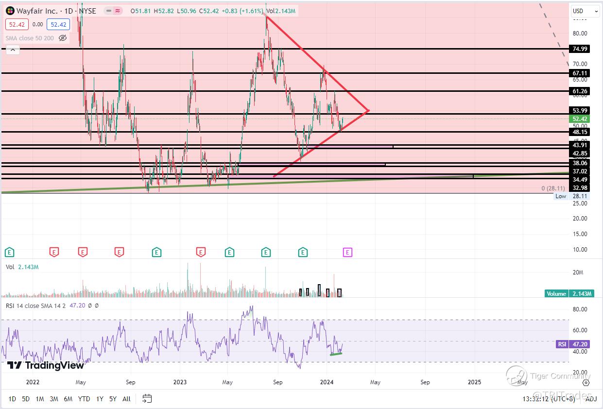Click the Volume 2.143M axis label
This screenshot has width=603, height=409.
pyautogui.click(x=569, y=294)
